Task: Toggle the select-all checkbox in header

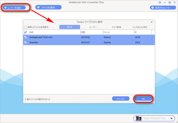Action: click(x=25, y=32)
